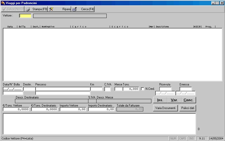Screen dimensions: 225x141
Task: Click the Stampa (F9) printer icon
Action: point(28,9)
